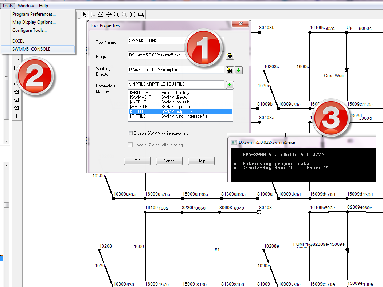Select the text label tool in the sidebar

(x=17, y=115)
